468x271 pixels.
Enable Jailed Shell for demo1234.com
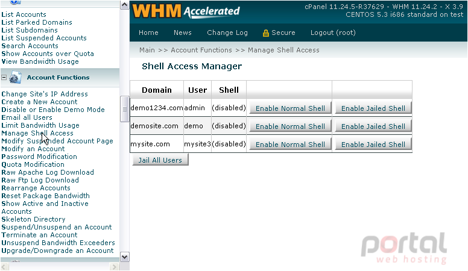373,108
